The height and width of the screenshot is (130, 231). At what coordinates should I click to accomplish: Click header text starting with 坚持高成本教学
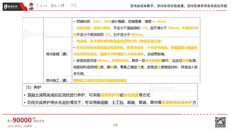178,6
